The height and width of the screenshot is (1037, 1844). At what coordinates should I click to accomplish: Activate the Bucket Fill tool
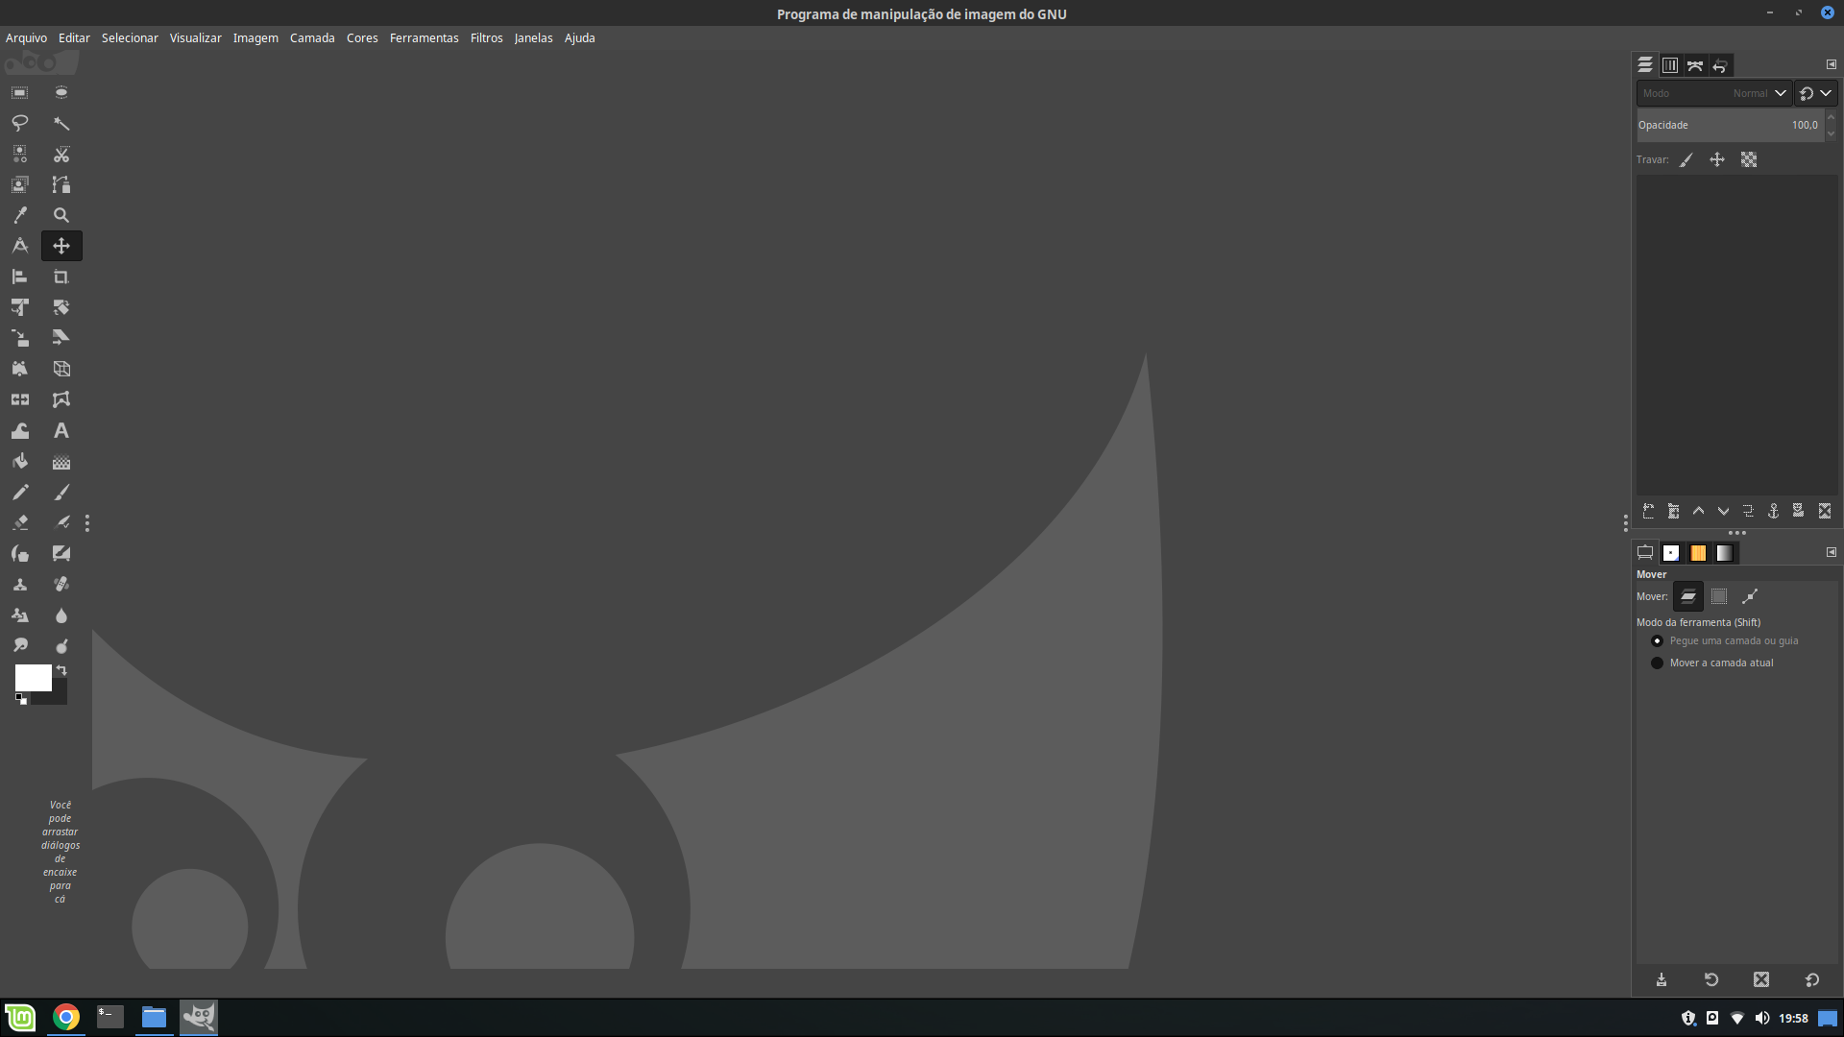pyautogui.click(x=19, y=462)
